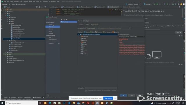
Task: Expand the Pages folder in project tree
Action: (8, 21)
